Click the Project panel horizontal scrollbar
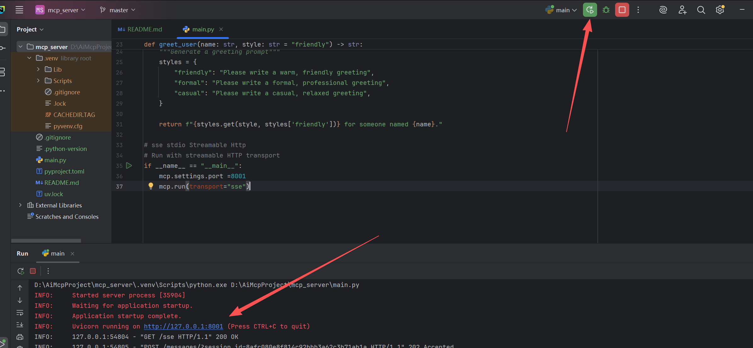Viewport: 753px width, 348px height. 46,241
